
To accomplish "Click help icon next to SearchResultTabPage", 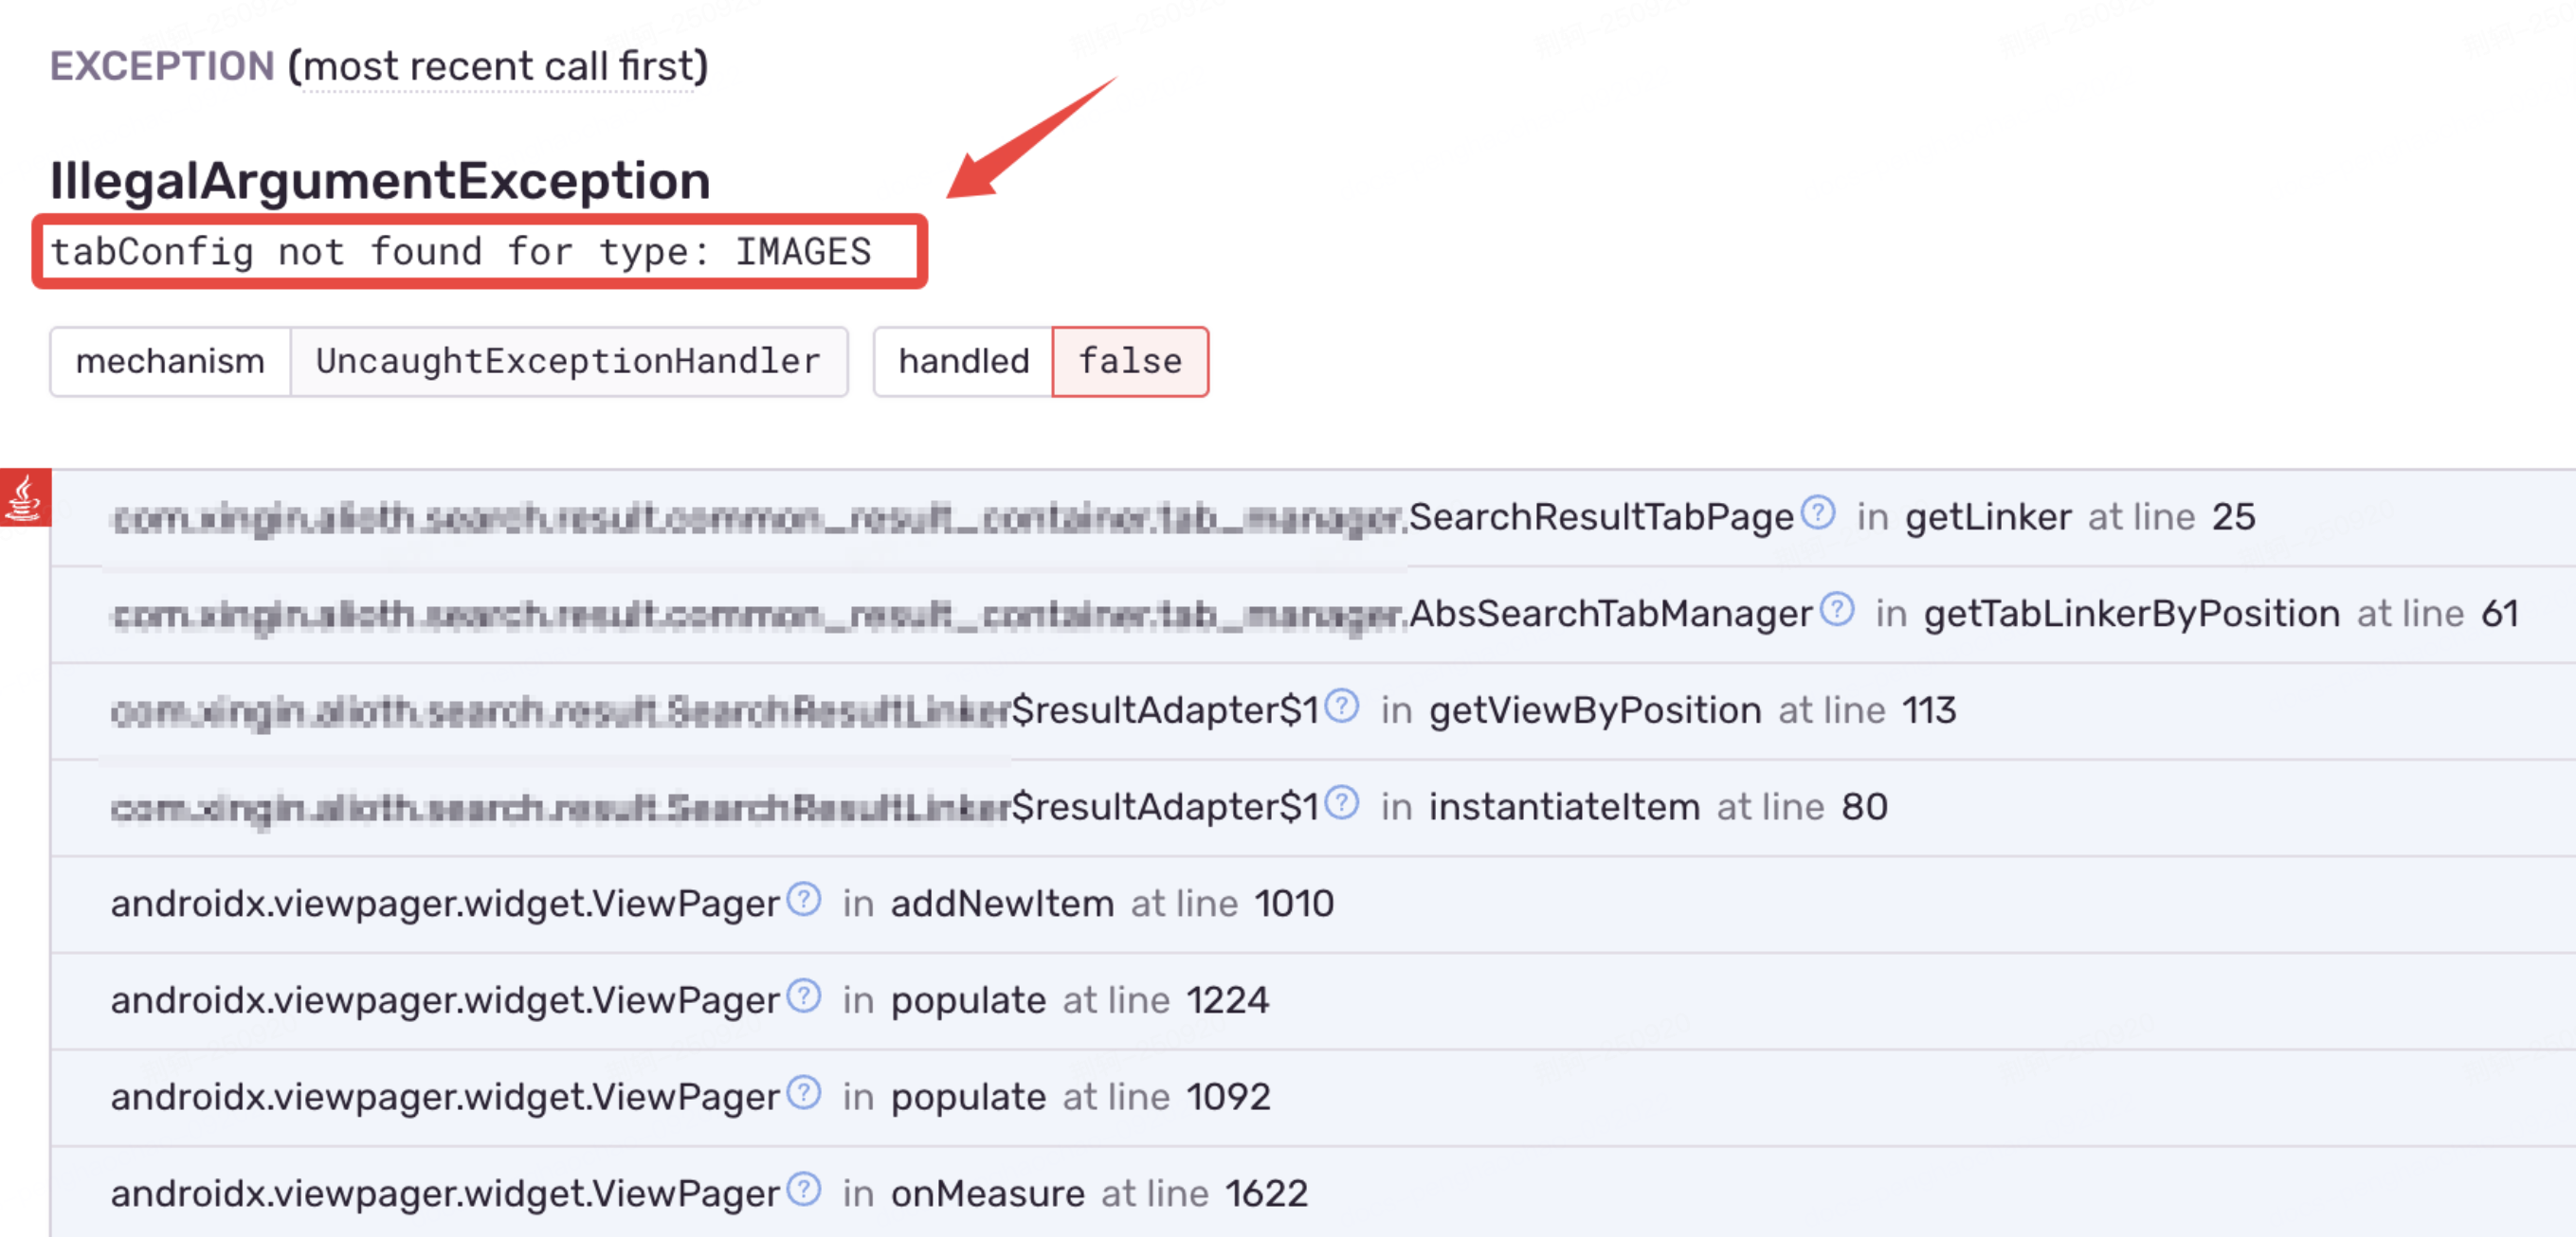I will tap(1817, 512).
